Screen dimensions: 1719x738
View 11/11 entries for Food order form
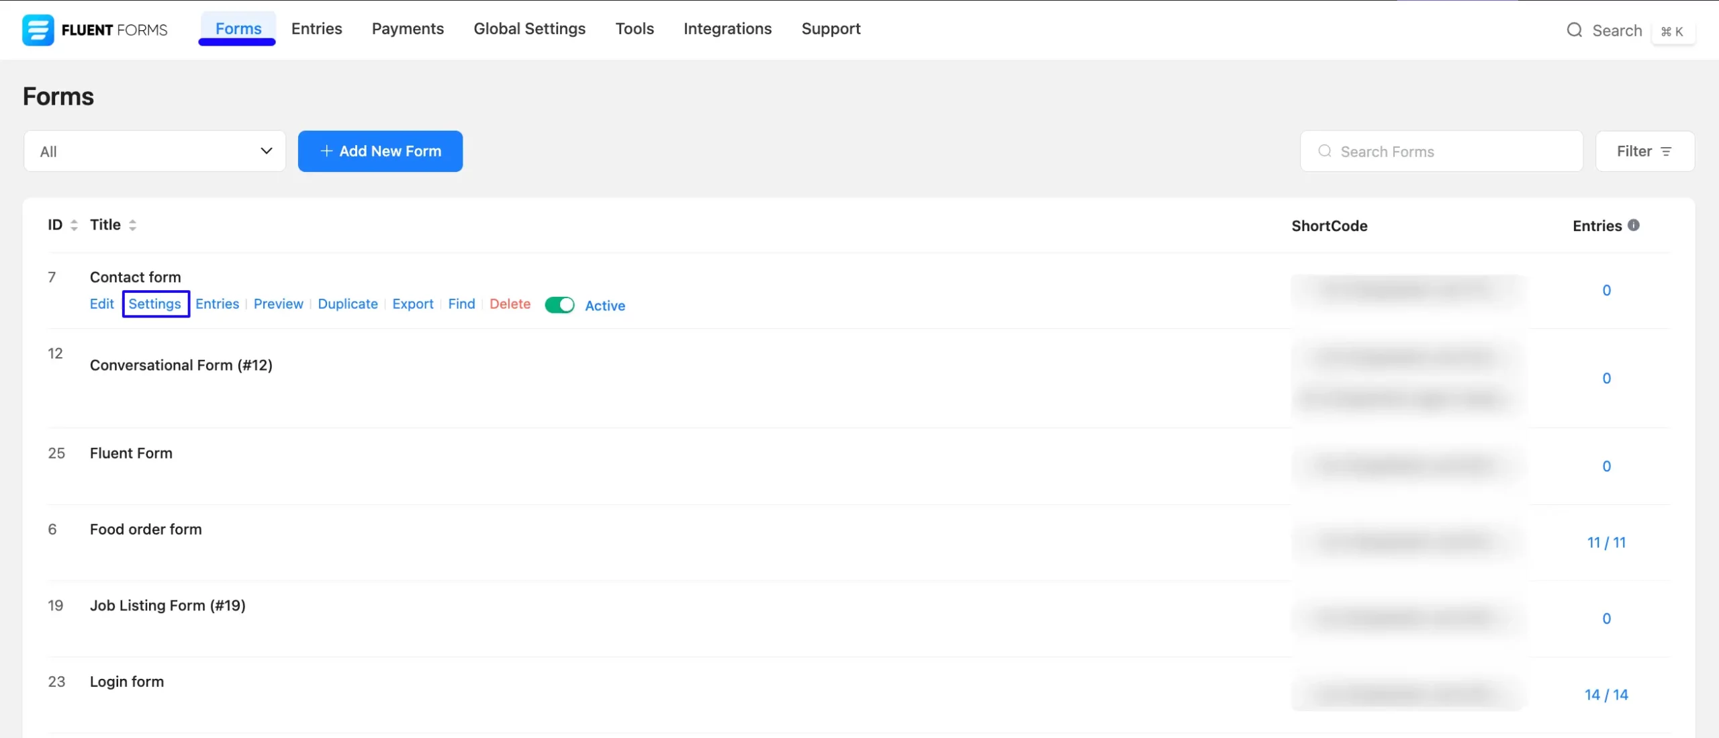[x=1608, y=542]
